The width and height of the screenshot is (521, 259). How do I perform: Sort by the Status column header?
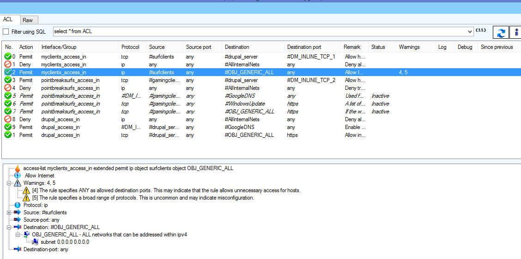tap(382, 47)
